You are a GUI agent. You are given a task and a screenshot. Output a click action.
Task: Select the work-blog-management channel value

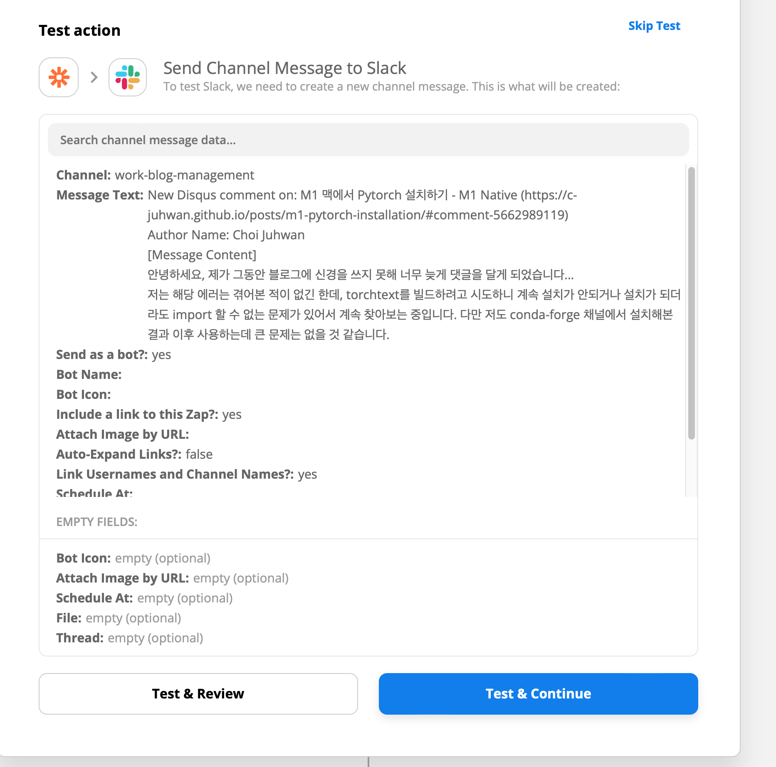point(184,175)
